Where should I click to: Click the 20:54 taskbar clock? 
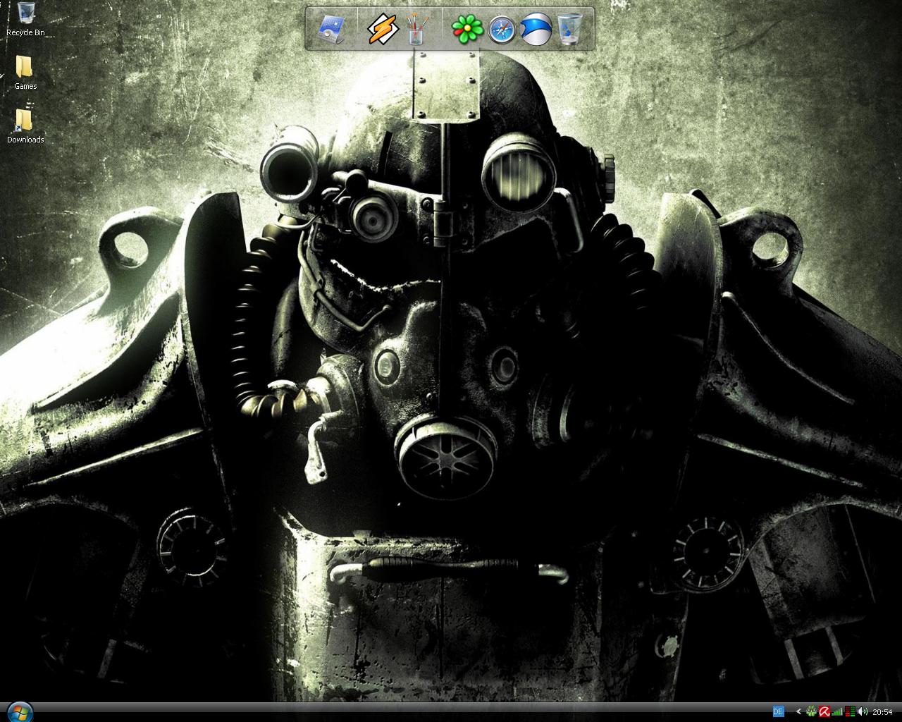(882, 711)
